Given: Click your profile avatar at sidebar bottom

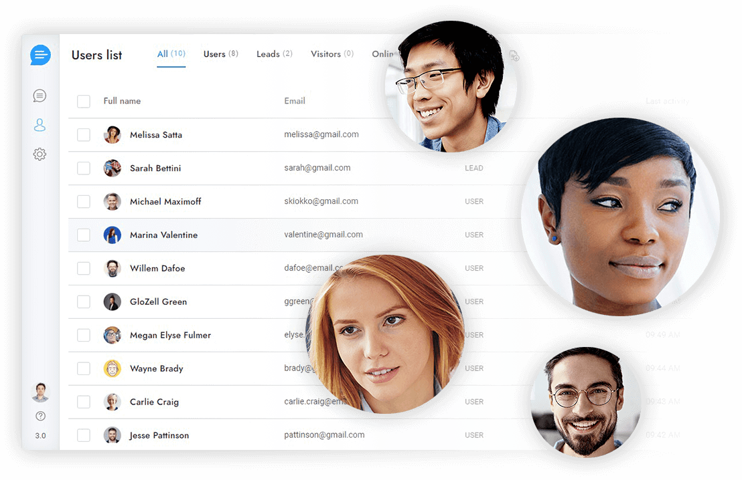Looking at the screenshot, I should tap(40, 391).
